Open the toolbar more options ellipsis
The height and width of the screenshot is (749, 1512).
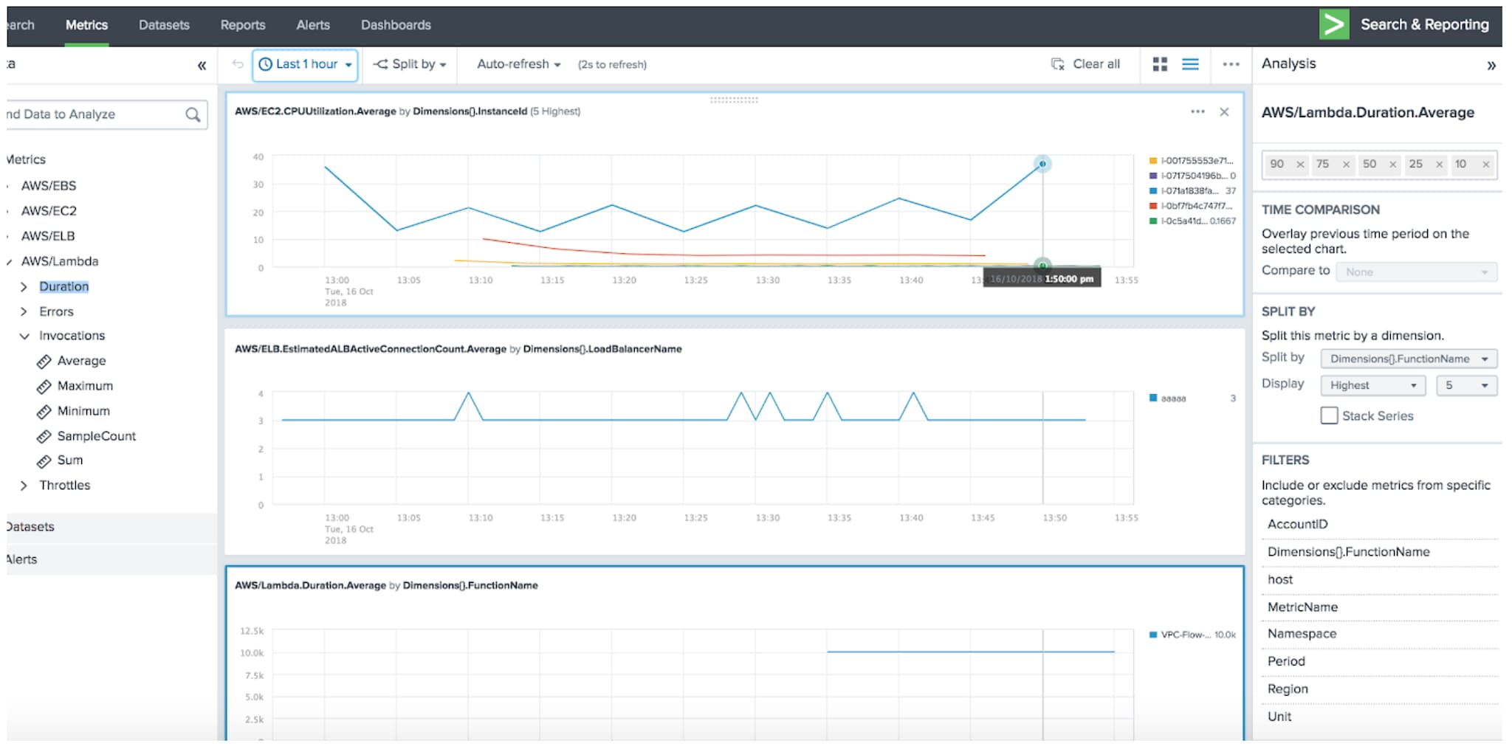tap(1231, 64)
